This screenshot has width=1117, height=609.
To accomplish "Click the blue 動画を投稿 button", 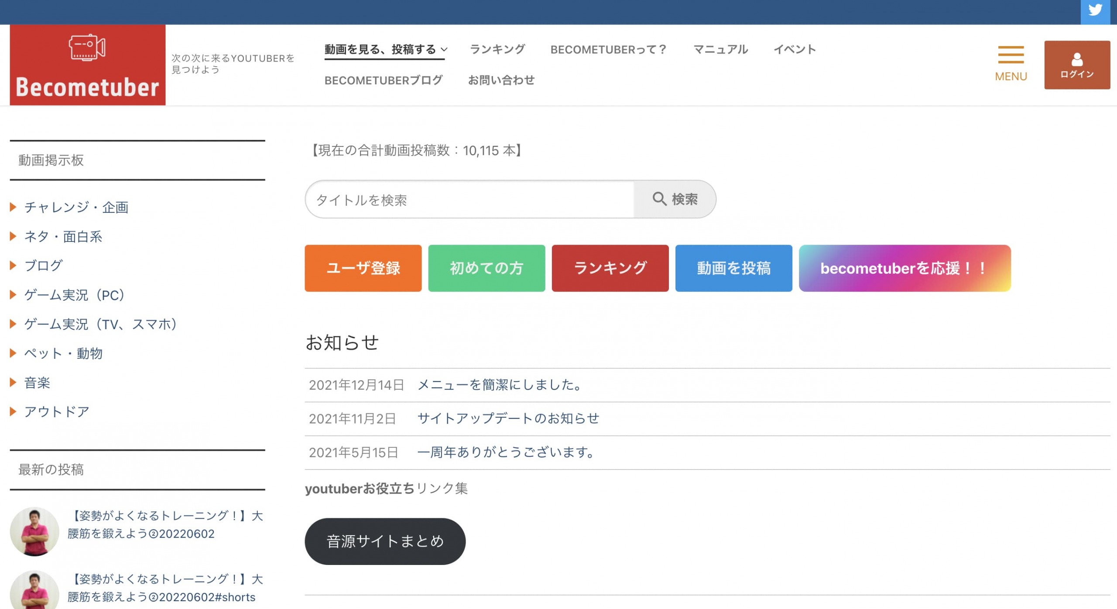I will 733,268.
